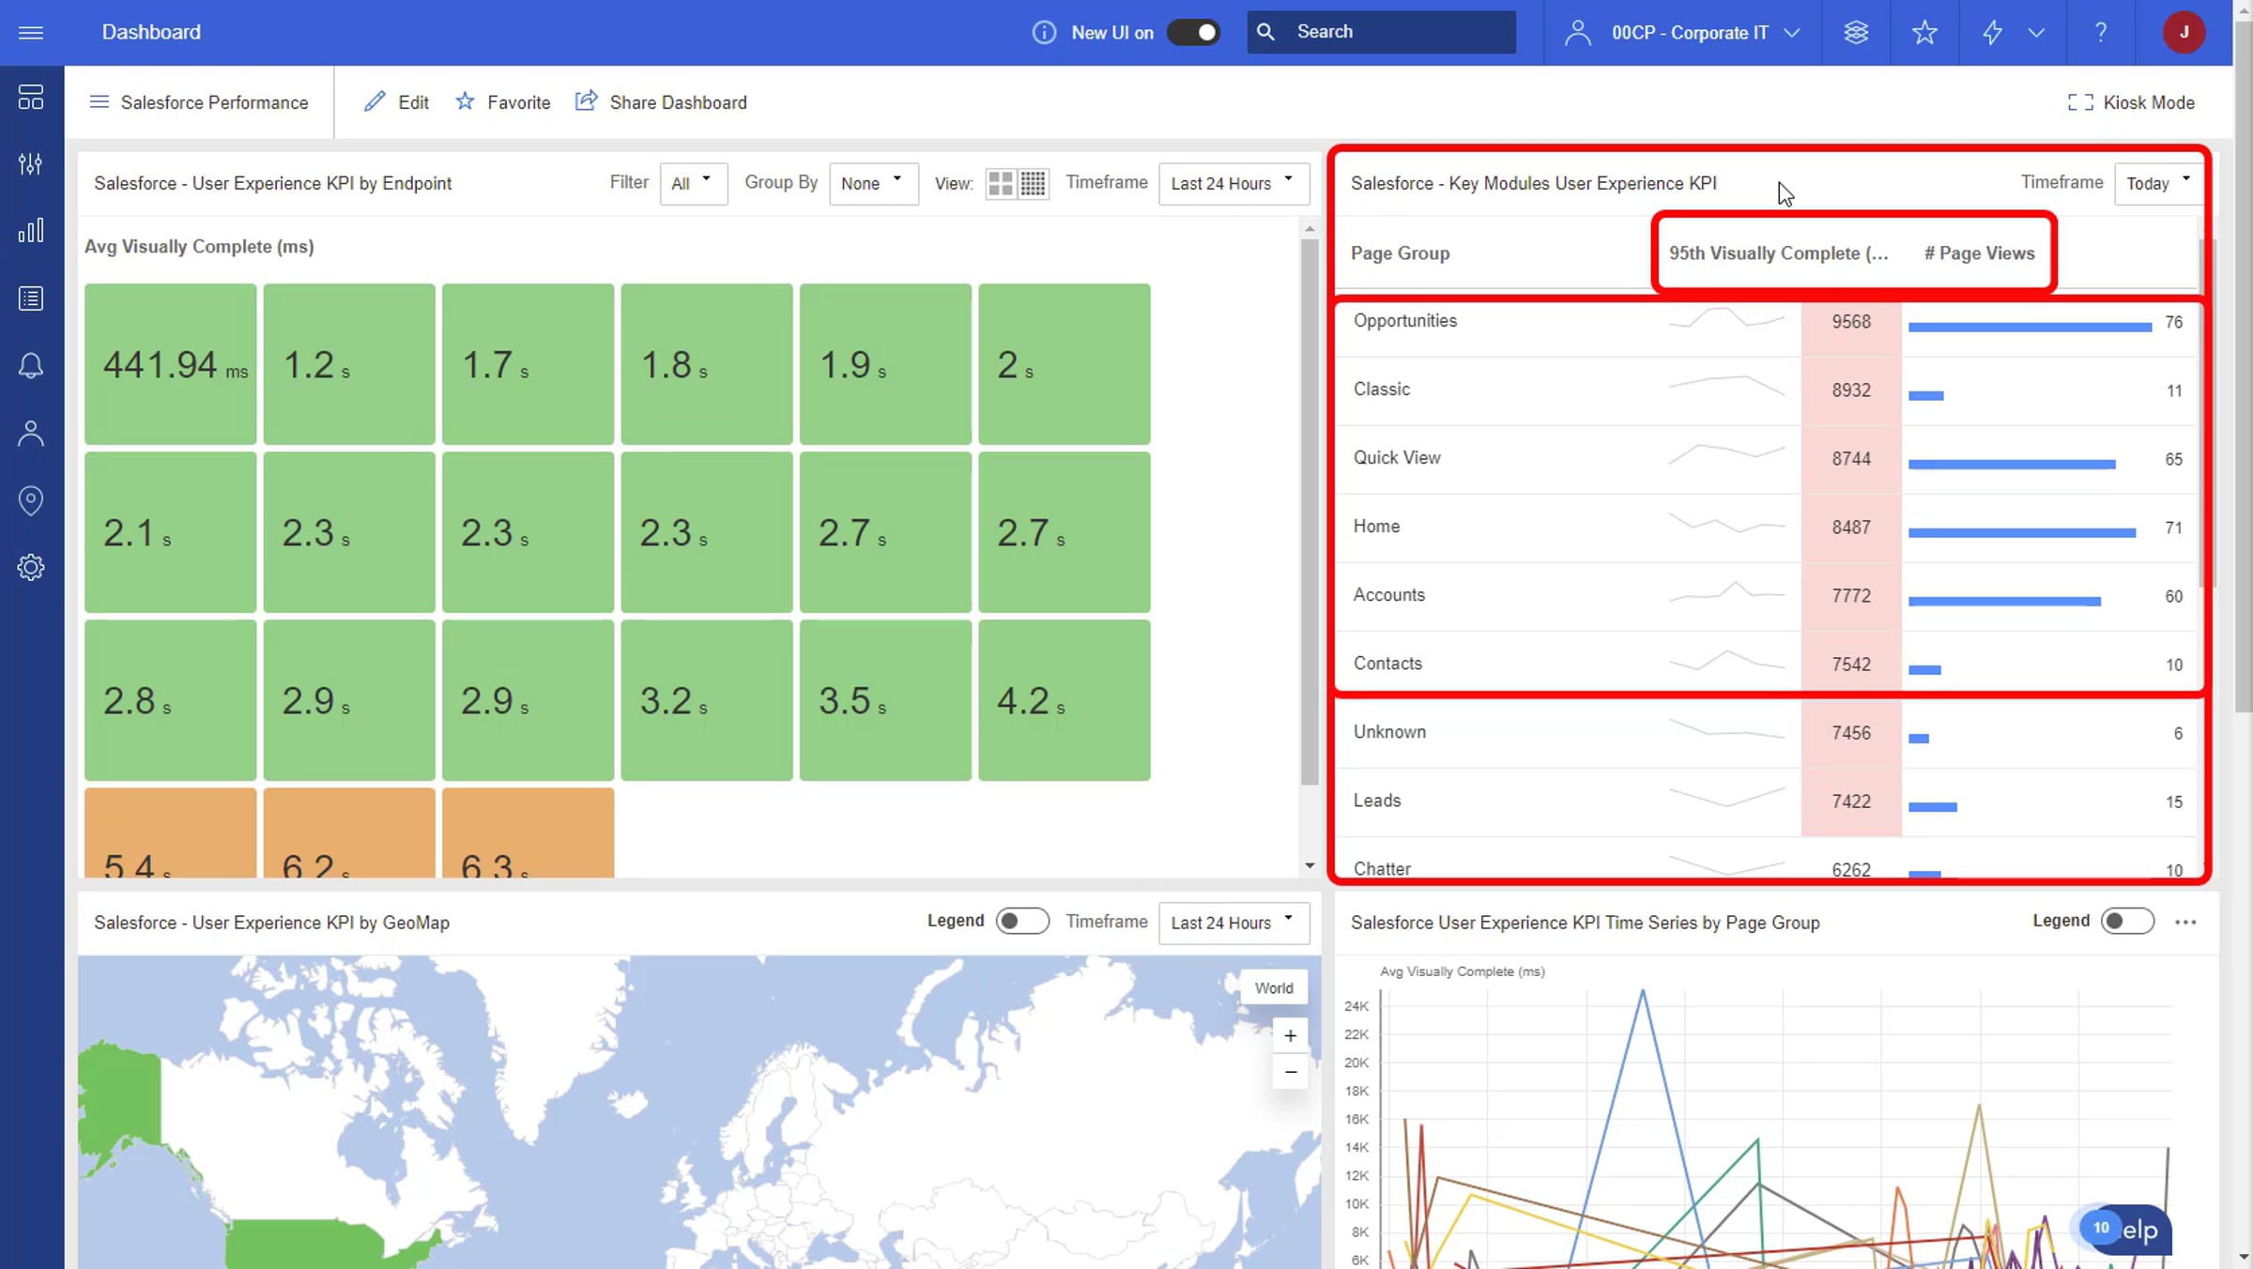Viewport: 2253px width, 1269px height.
Task: Enable the Time Series Legend toggle
Action: [2127, 921]
